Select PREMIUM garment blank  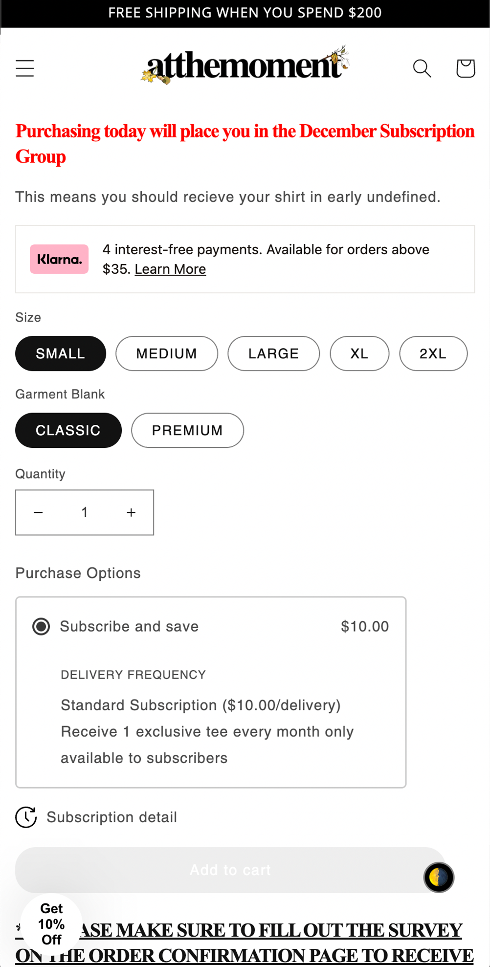[187, 430]
